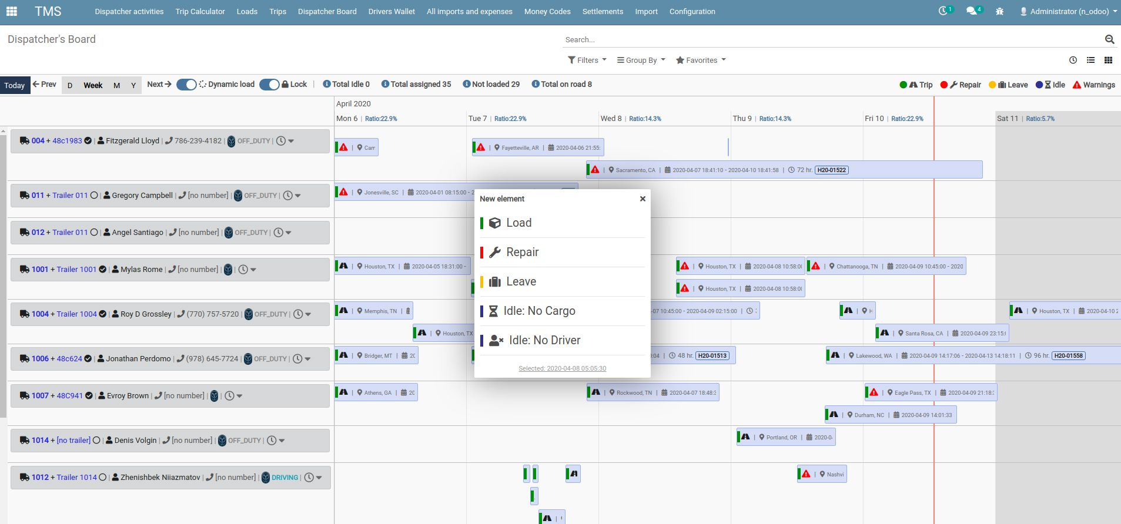Open the Settlements menu
The image size is (1121, 524).
[603, 11]
